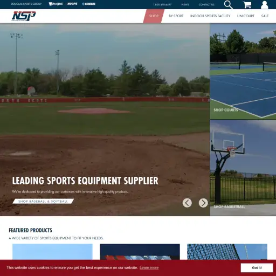The width and height of the screenshot is (276, 276).
Task: Open the Sale menu item
Action: 265,16
